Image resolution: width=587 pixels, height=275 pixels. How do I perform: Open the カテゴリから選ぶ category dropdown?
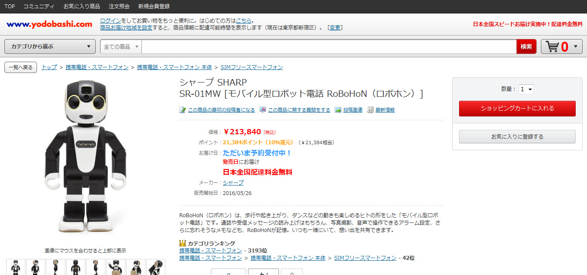pyautogui.click(x=50, y=46)
